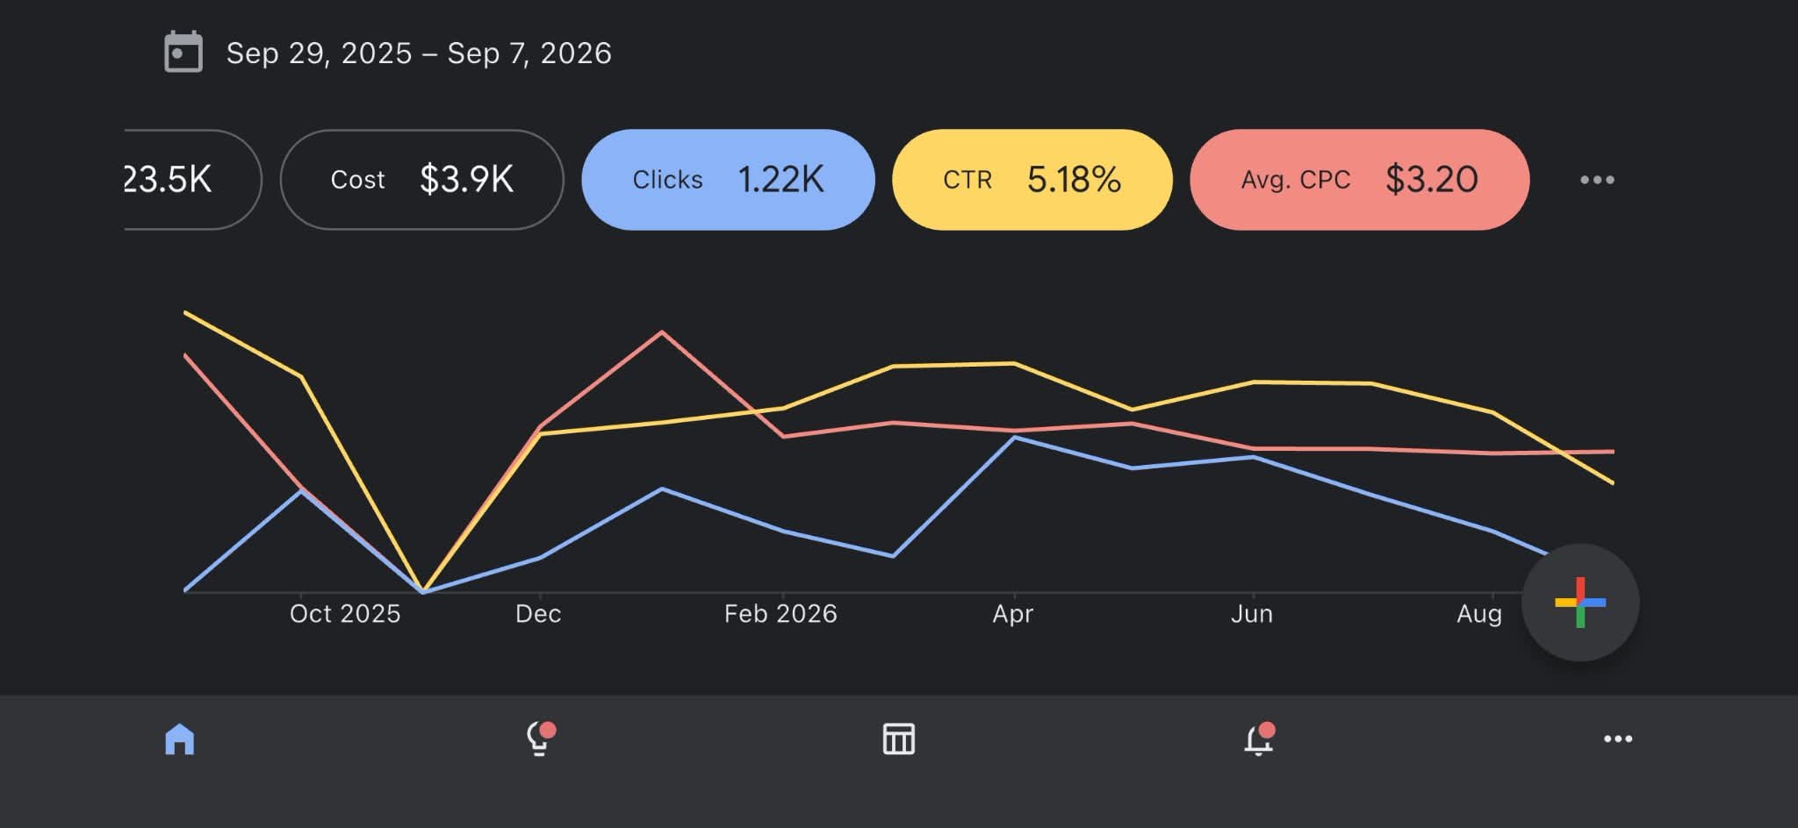The width and height of the screenshot is (1798, 828).
Task: Toggle the yellow CTR 5.18% chip
Action: (1032, 180)
